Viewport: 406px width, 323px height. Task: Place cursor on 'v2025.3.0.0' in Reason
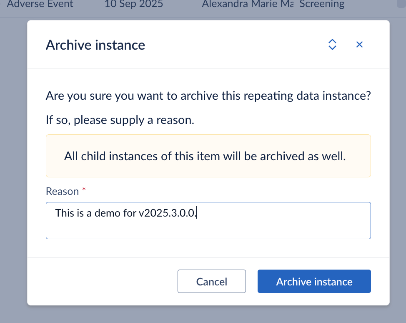tap(167, 213)
